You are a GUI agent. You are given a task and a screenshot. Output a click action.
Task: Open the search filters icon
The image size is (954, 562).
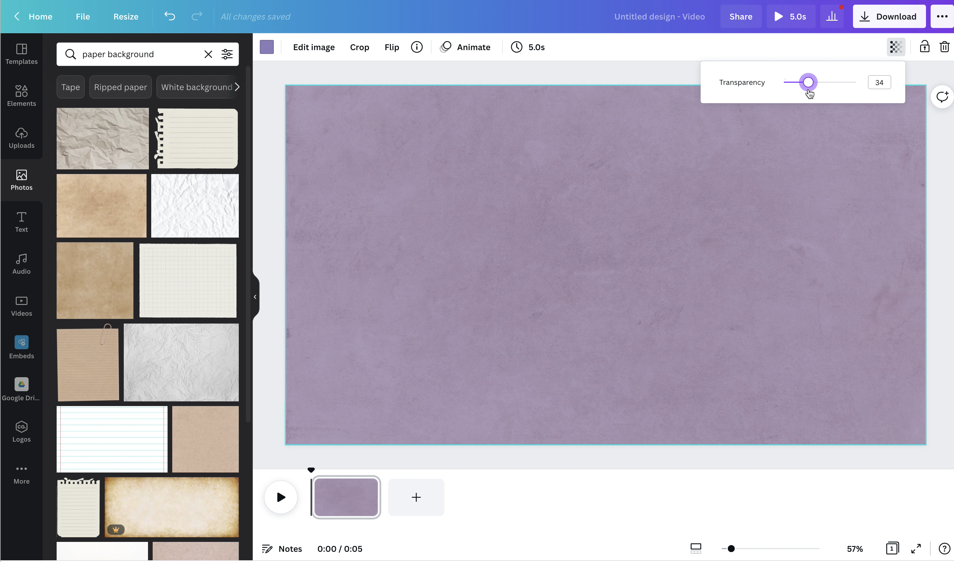coord(227,54)
